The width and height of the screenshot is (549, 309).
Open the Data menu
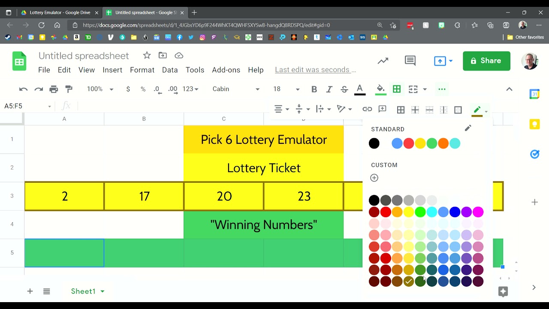coord(170,70)
